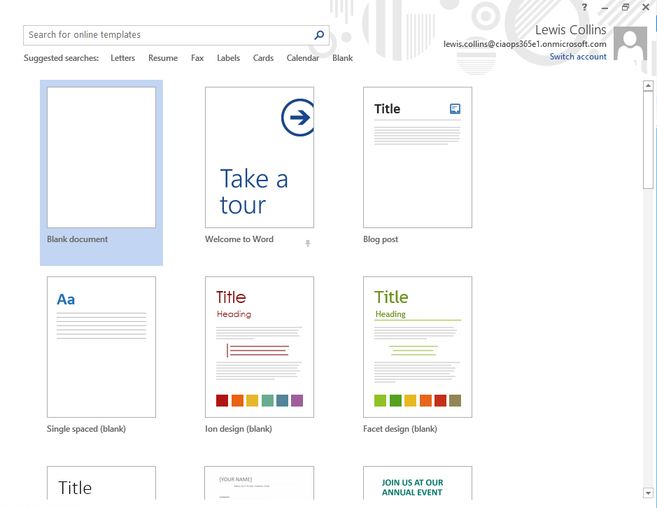The image size is (657, 508).
Task: Open the Welcome to Word tour template
Action: point(260,157)
